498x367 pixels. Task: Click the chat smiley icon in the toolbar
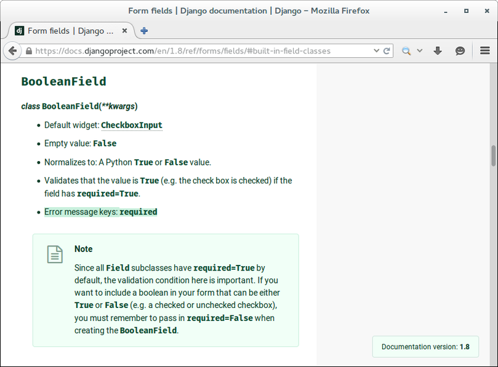click(460, 51)
